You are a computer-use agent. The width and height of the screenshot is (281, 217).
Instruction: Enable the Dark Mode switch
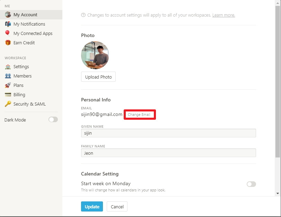coord(53,120)
